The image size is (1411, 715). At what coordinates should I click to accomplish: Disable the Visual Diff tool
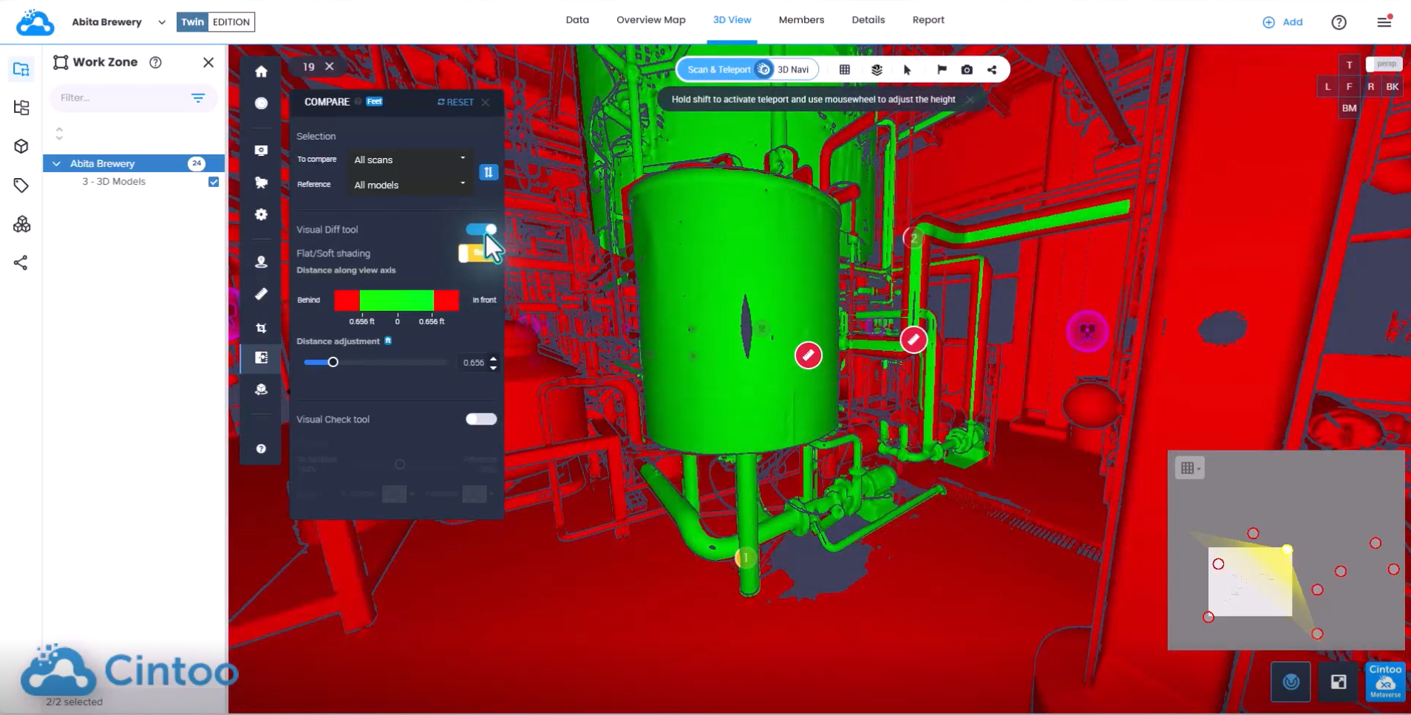pyautogui.click(x=480, y=229)
